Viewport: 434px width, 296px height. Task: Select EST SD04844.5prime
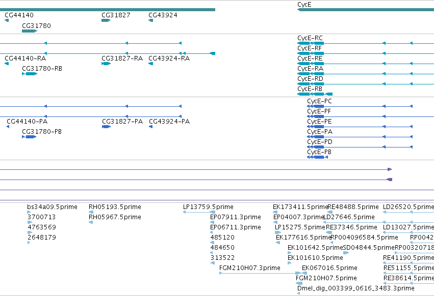coord(369,248)
